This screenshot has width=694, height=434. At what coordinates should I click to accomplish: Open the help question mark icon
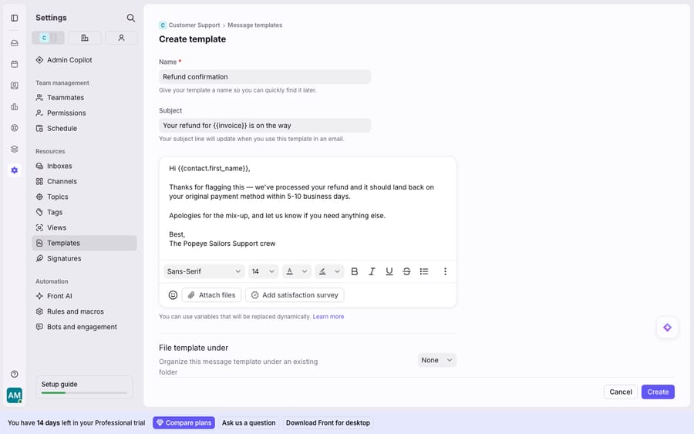pyautogui.click(x=14, y=375)
